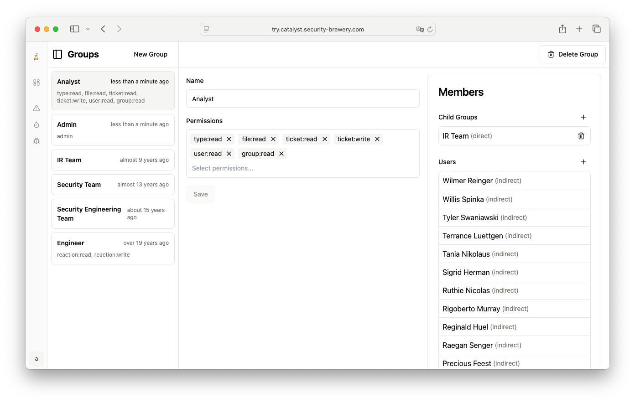Viewport: 635px width, 403px height.
Task: Select the Engineer group in the list
Action: [x=113, y=248]
